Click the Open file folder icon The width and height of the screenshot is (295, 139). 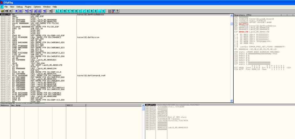tap(2, 11)
